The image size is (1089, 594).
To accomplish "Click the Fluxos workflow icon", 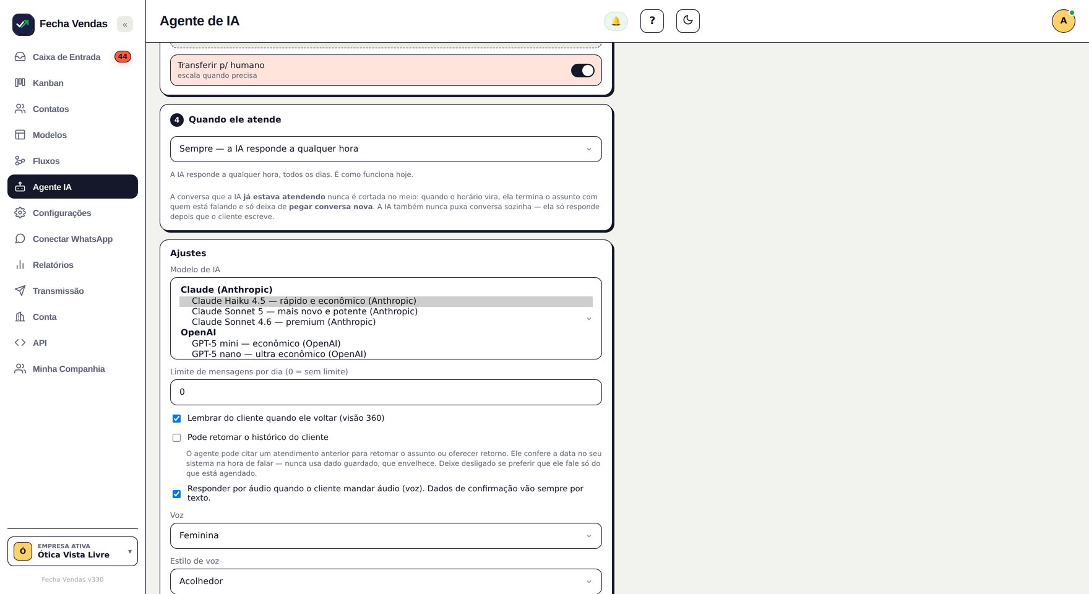I will click(x=20, y=161).
